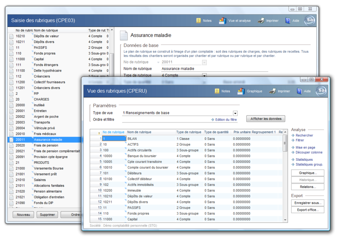
Task: Open the Type de rubrique dropdown arrow
Action: click(x=204, y=75)
